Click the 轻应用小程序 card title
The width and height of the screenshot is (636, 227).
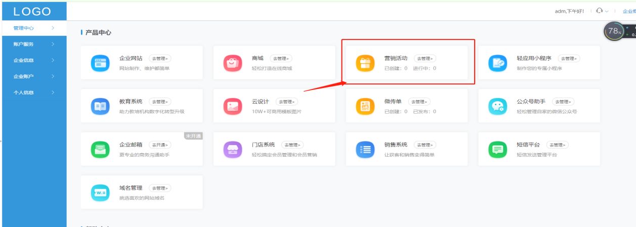pos(534,59)
